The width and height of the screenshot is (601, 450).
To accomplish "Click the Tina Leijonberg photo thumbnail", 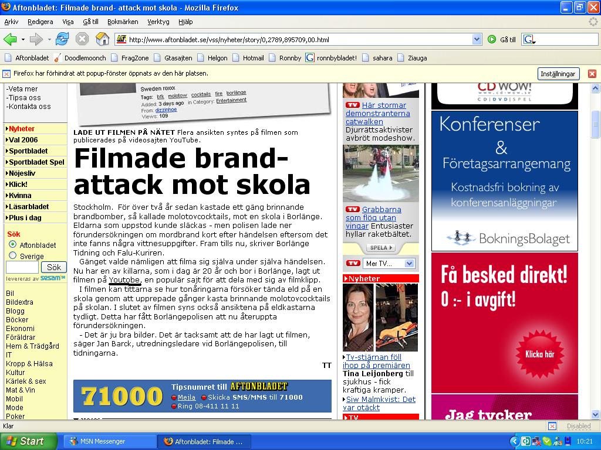I will [x=358, y=317].
